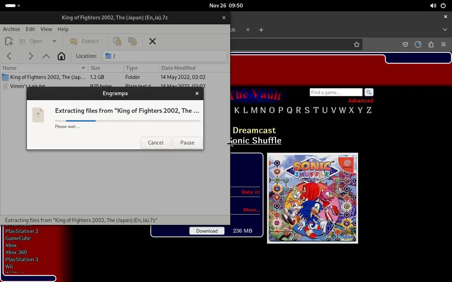Browse games starting with letter Z
The width and height of the screenshot is (452, 282).
pyautogui.click(x=369, y=110)
